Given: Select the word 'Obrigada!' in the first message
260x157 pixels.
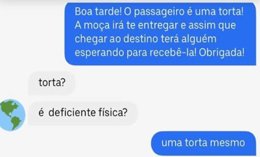Looking at the screenshot, I should pyautogui.click(x=221, y=53).
